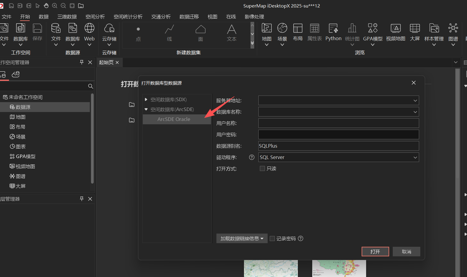
Task: Switch to the 影像处理 ribbon tab
Action: click(x=254, y=17)
